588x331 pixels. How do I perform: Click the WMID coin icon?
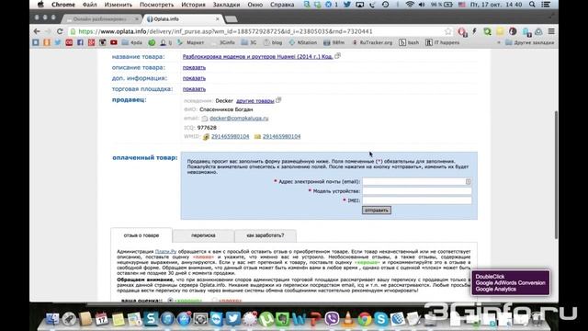coord(206,137)
